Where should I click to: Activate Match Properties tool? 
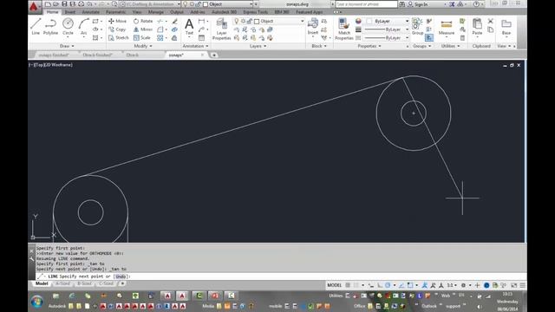click(x=344, y=29)
